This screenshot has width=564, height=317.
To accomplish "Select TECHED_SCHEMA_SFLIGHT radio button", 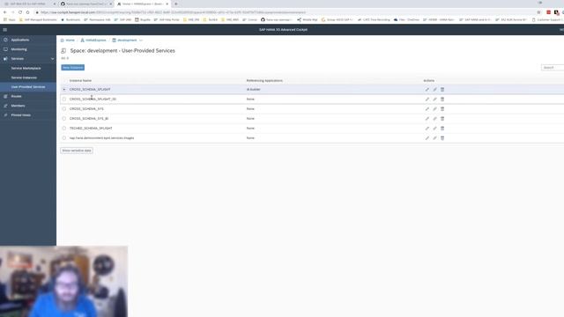I will (x=64, y=129).
